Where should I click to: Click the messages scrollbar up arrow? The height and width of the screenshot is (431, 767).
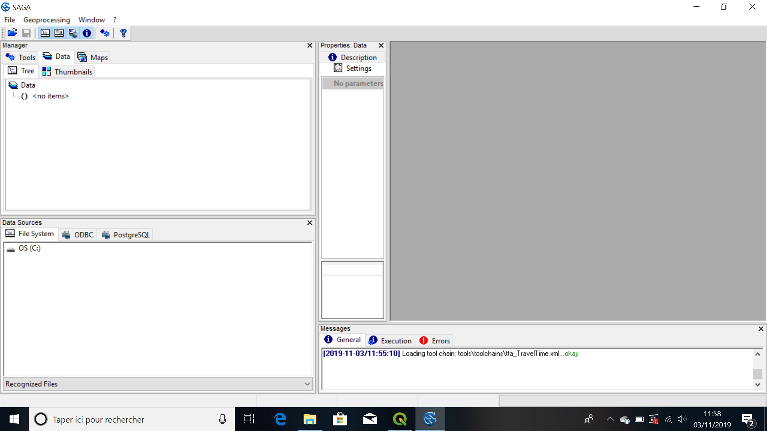[757, 354]
